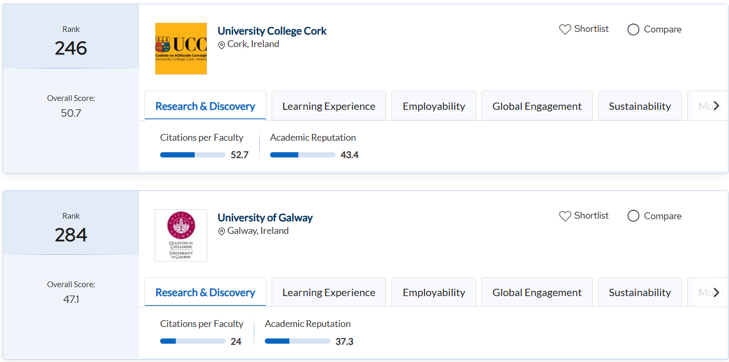Click Galway Academic Reputation progress bar
This screenshot has width=729, height=362.
click(297, 342)
